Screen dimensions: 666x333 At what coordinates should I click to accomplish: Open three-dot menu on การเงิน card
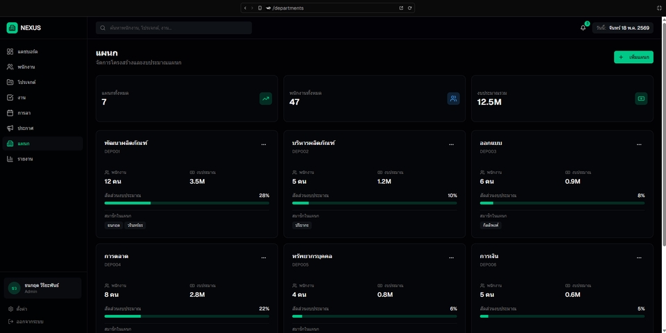click(x=639, y=257)
